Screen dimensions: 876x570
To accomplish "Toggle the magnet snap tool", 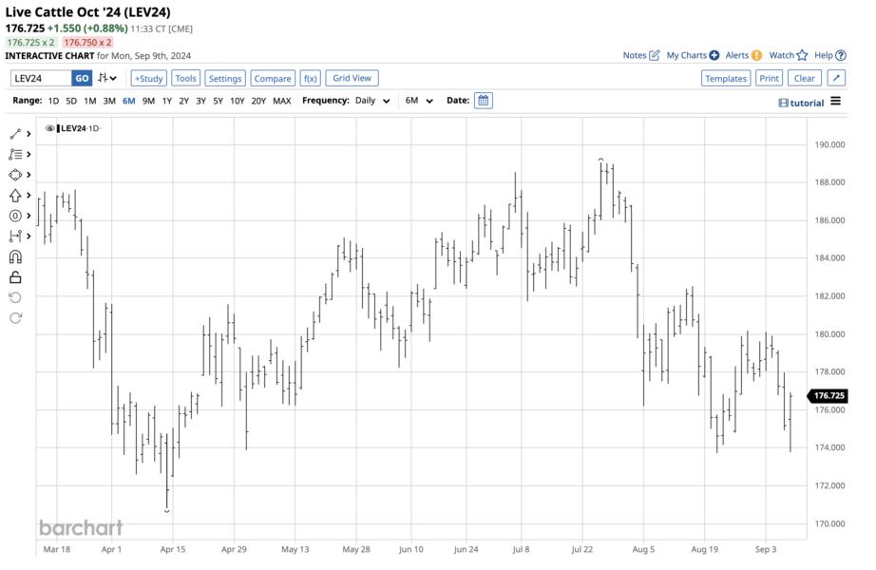I will tap(15, 256).
